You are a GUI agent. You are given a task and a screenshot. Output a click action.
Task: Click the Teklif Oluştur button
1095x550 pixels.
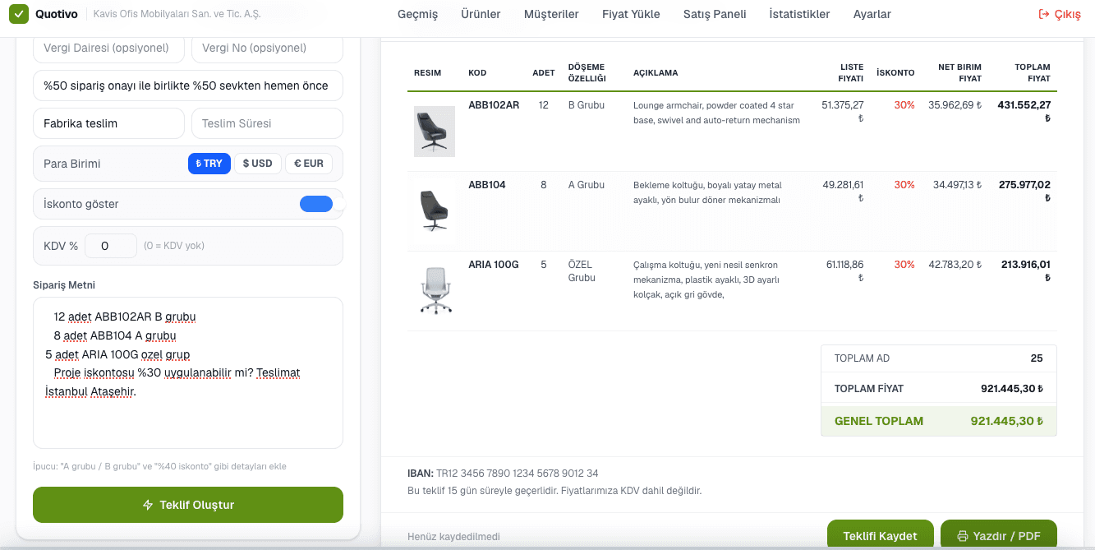point(188,505)
